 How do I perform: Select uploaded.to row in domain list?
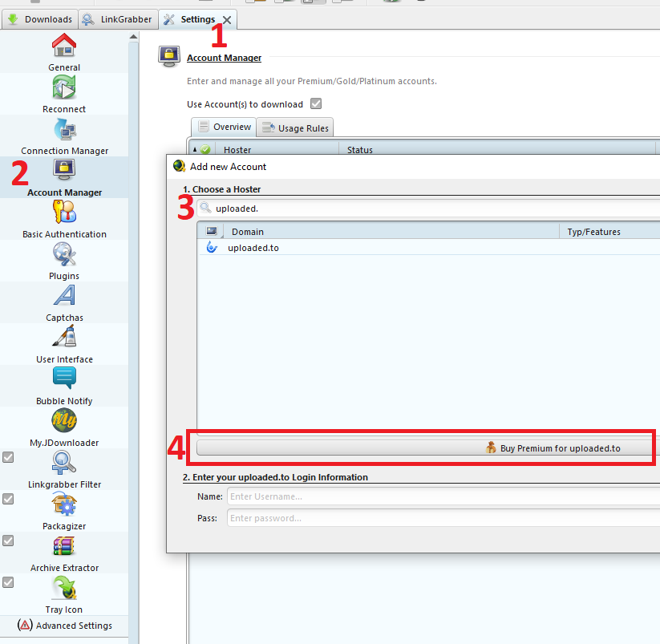click(429, 248)
